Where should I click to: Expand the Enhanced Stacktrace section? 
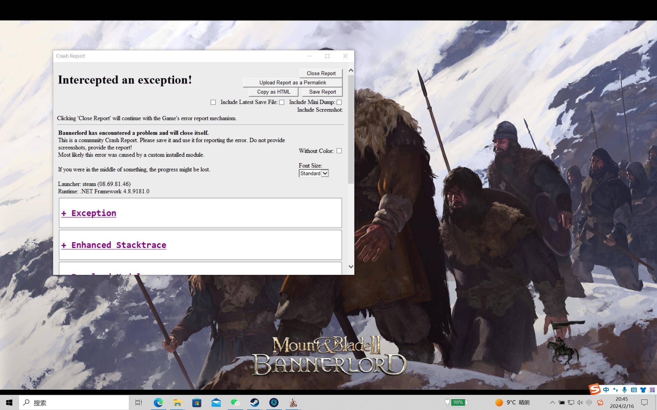point(114,245)
